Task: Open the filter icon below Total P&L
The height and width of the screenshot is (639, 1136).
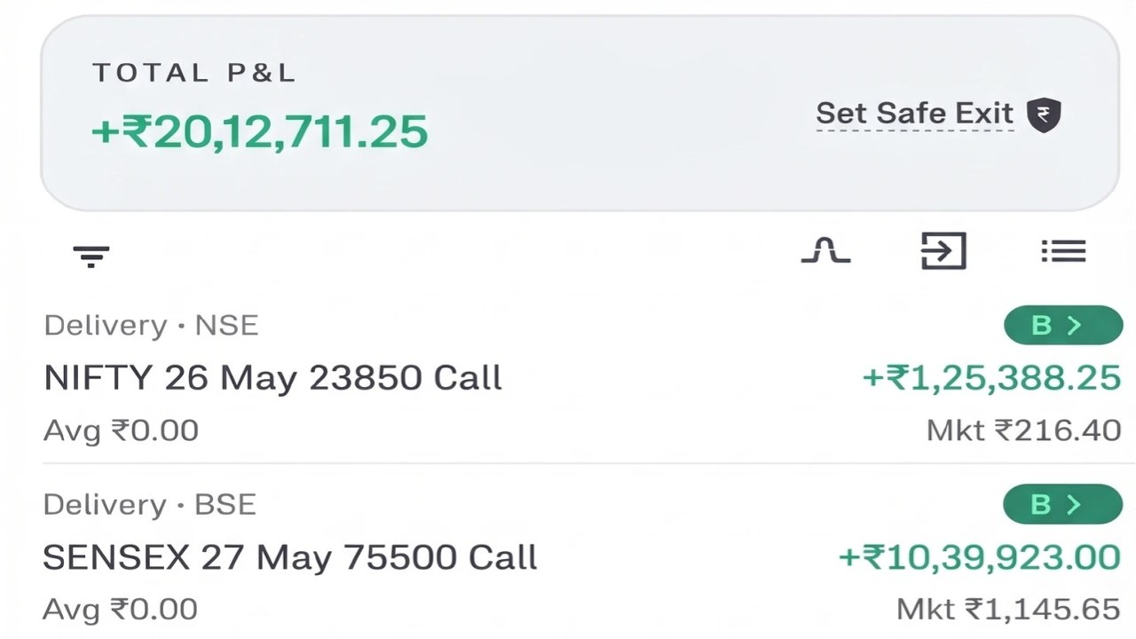Action: point(91,256)
